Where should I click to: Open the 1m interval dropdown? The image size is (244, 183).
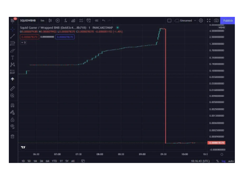click(x=42, y=20)
